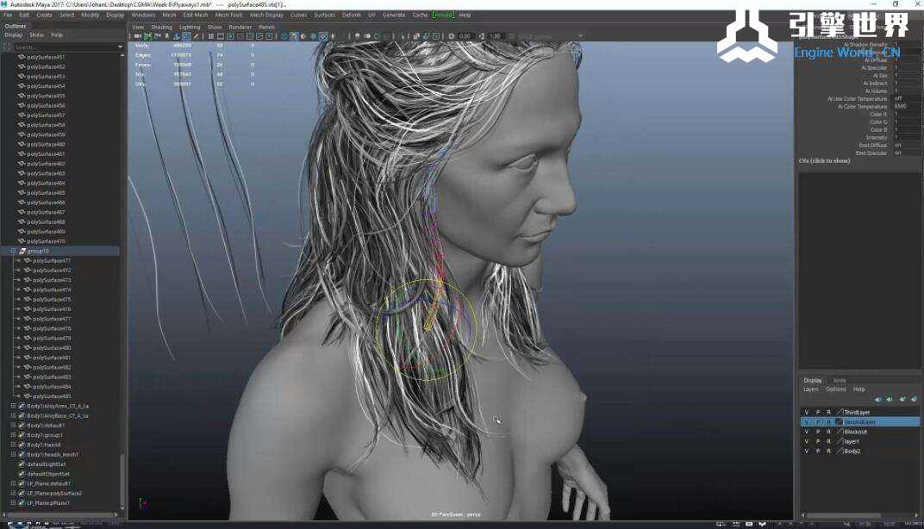Switch to the Anim tab in layer editor
924x529 pixels.
tap(839, 380)
